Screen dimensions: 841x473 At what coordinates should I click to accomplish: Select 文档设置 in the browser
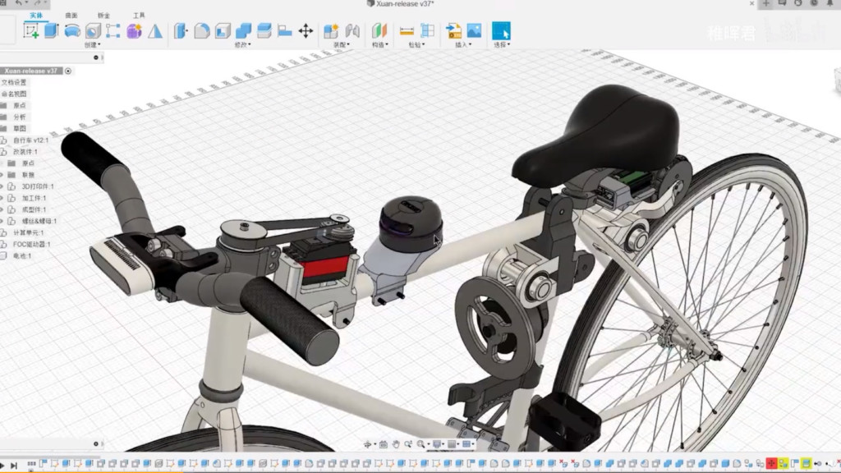pos(14,82)
